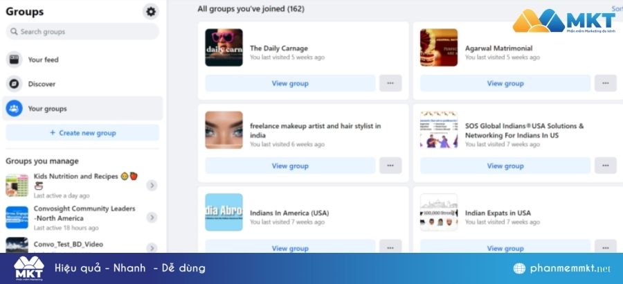Click Convosight Community Leaders -North America name
The image size is (623, 284).
pos(84,213)
